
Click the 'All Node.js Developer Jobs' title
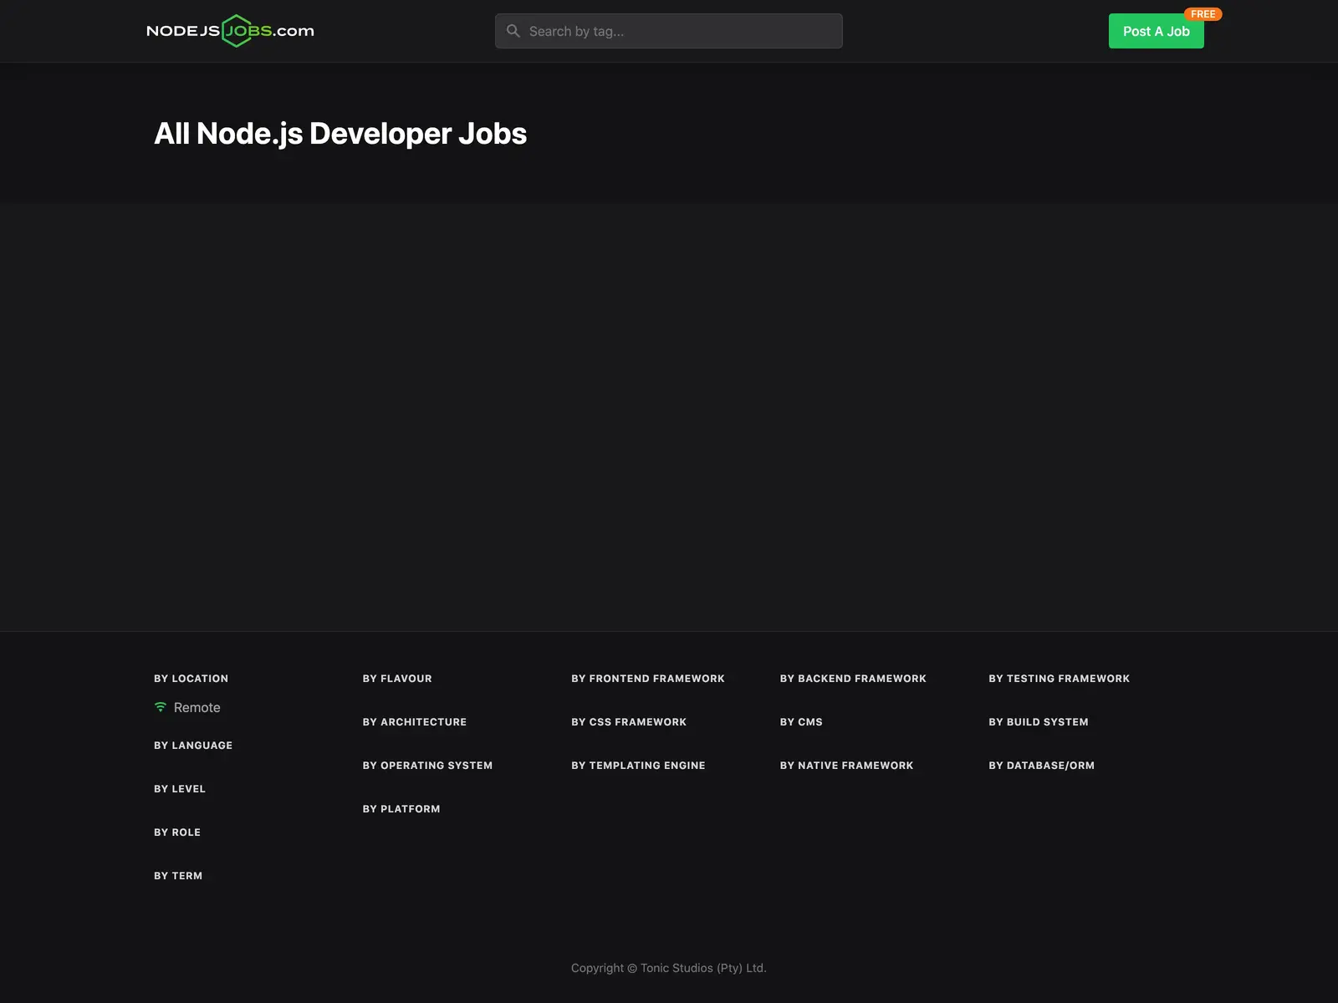(x=340, y=134)
